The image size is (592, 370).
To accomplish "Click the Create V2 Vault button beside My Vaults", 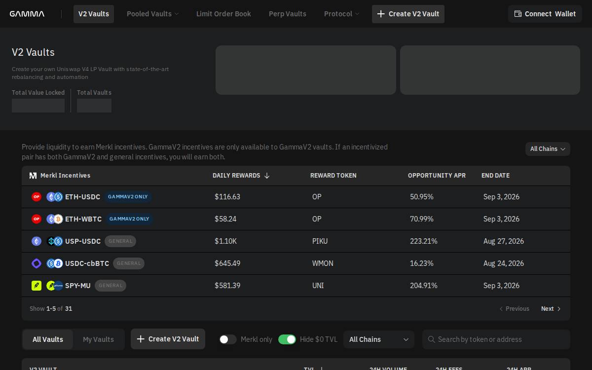I will pyautogui.click(x=168, y=339).
